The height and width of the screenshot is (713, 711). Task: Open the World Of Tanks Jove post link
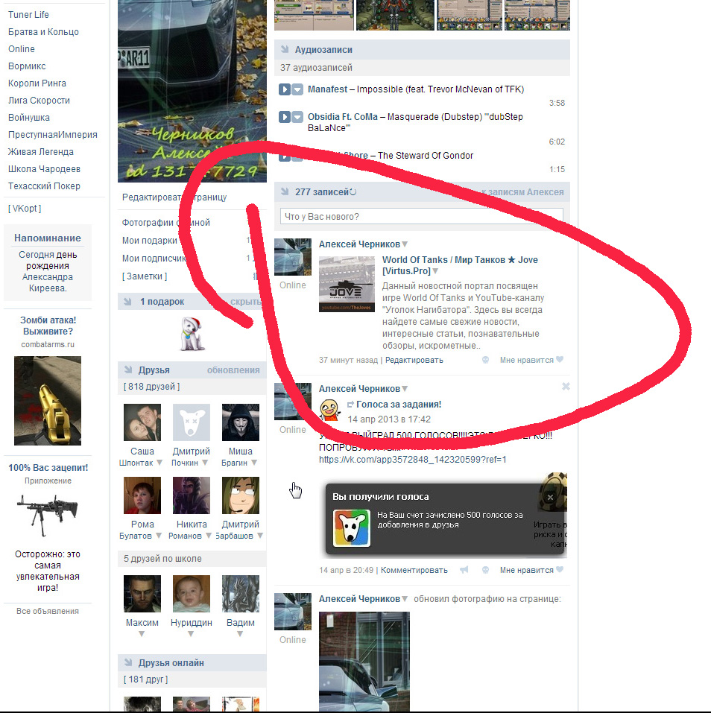point(459,265)
